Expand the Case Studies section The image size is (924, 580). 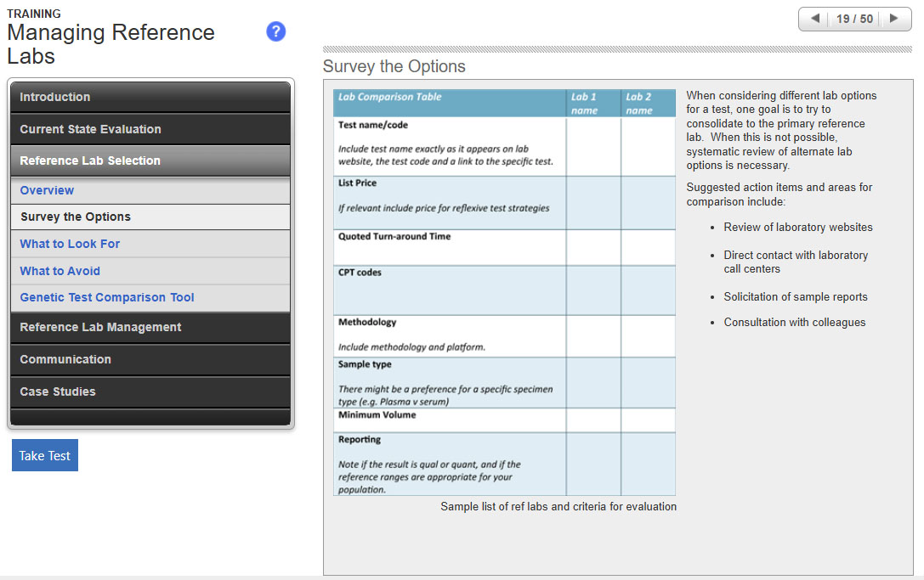[x=150, y=391]
